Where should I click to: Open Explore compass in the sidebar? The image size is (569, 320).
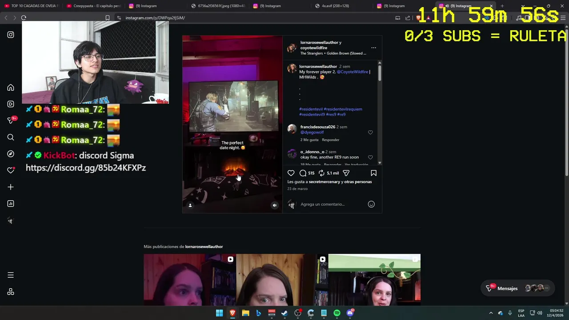coord(11,154)
